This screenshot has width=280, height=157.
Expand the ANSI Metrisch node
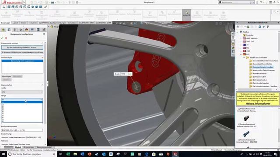pos(241,38)
